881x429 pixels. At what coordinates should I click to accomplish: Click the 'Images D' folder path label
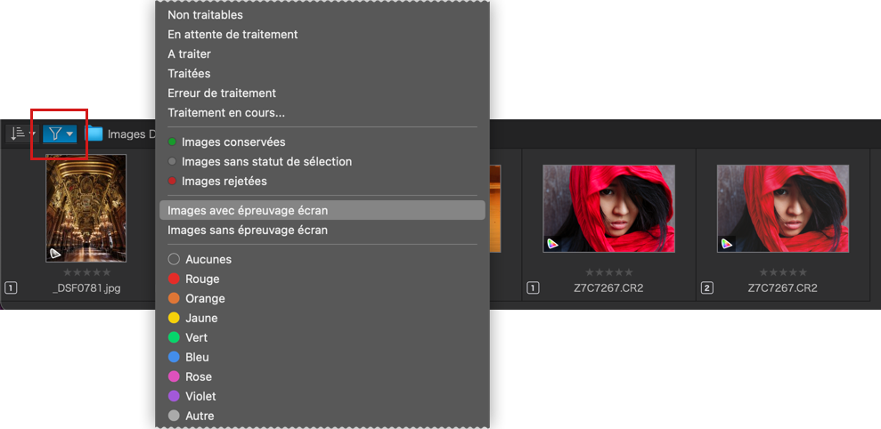(x=131, y=134)
